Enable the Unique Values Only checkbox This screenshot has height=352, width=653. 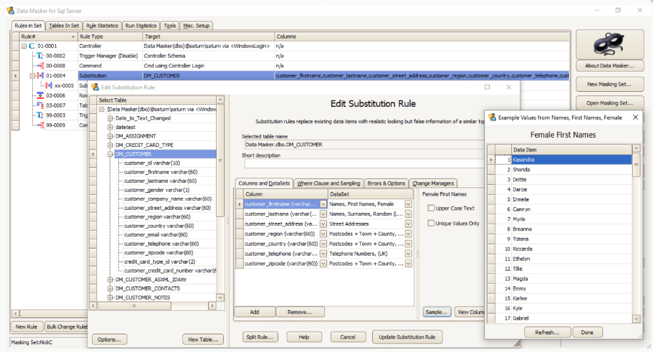tap(431, 224)
